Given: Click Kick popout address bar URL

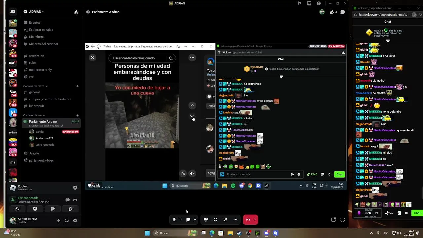Looking at the screenshot, I should [x=383, y=15].
